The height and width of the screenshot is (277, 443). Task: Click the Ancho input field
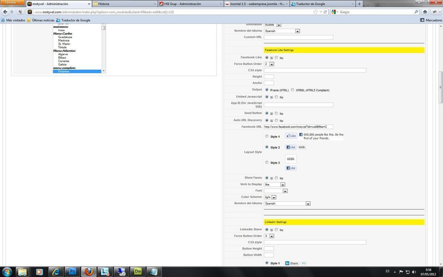tap(269, 83)
